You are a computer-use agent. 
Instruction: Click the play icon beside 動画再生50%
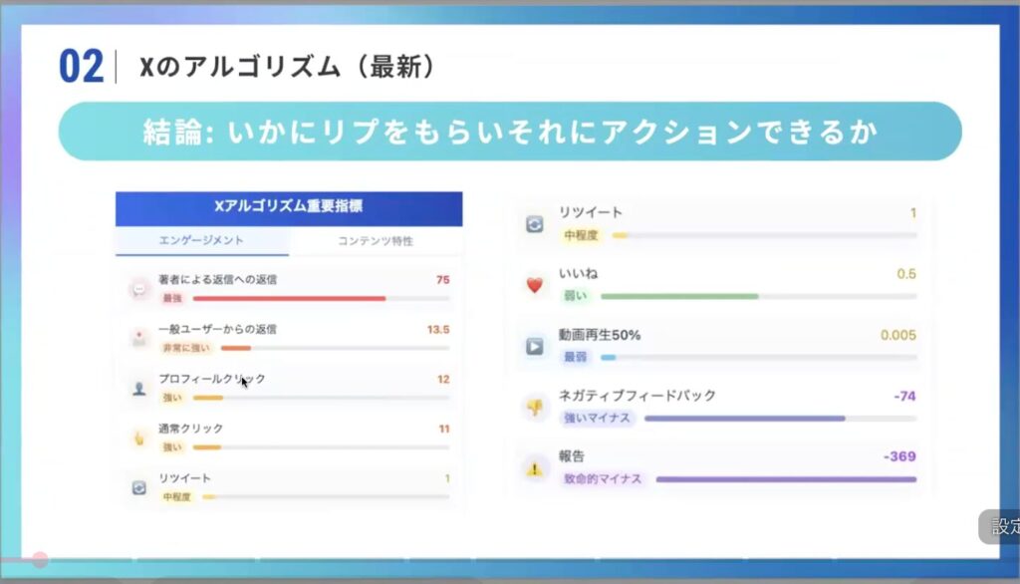(535, 346)
